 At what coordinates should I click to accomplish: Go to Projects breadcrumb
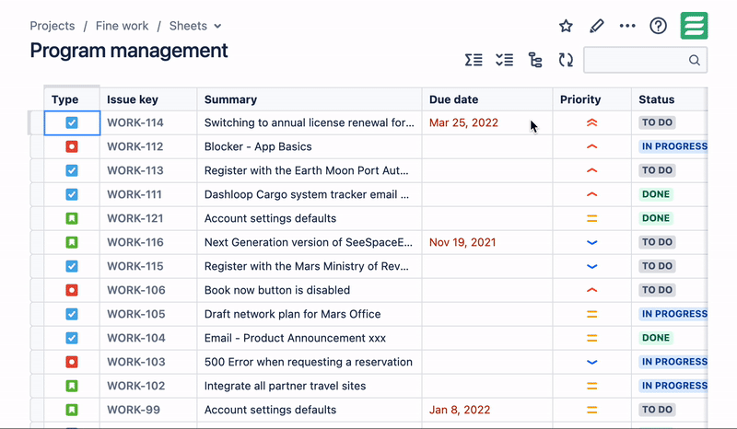[53, 26]
